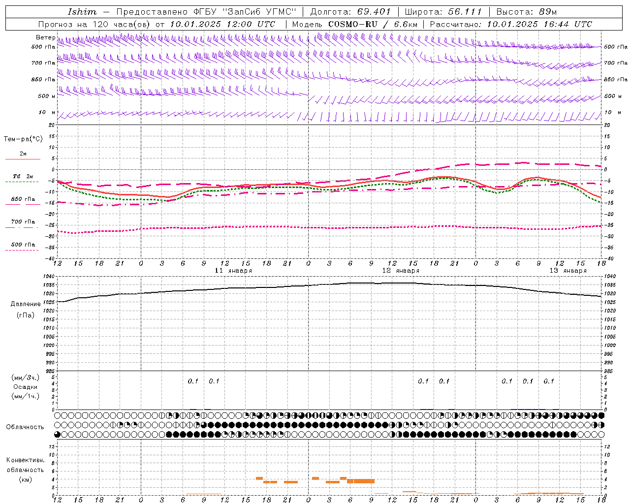
Task: Click the Широта: 56.111 value
Action: click(443, 12)
